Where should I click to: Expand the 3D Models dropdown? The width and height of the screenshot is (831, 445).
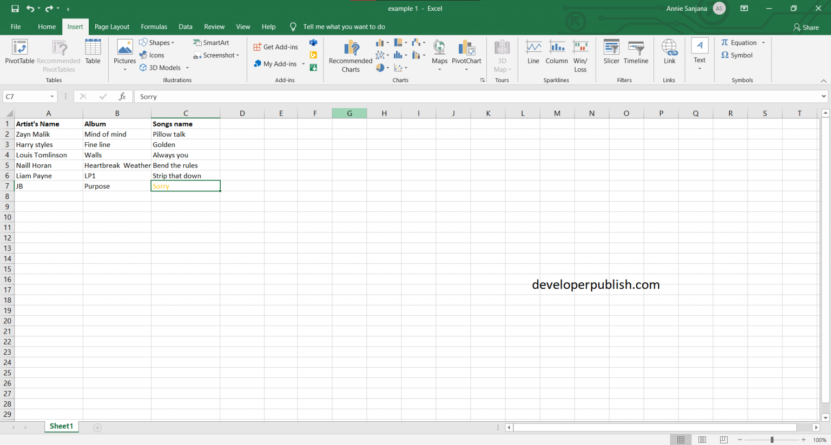click(187, 68)
